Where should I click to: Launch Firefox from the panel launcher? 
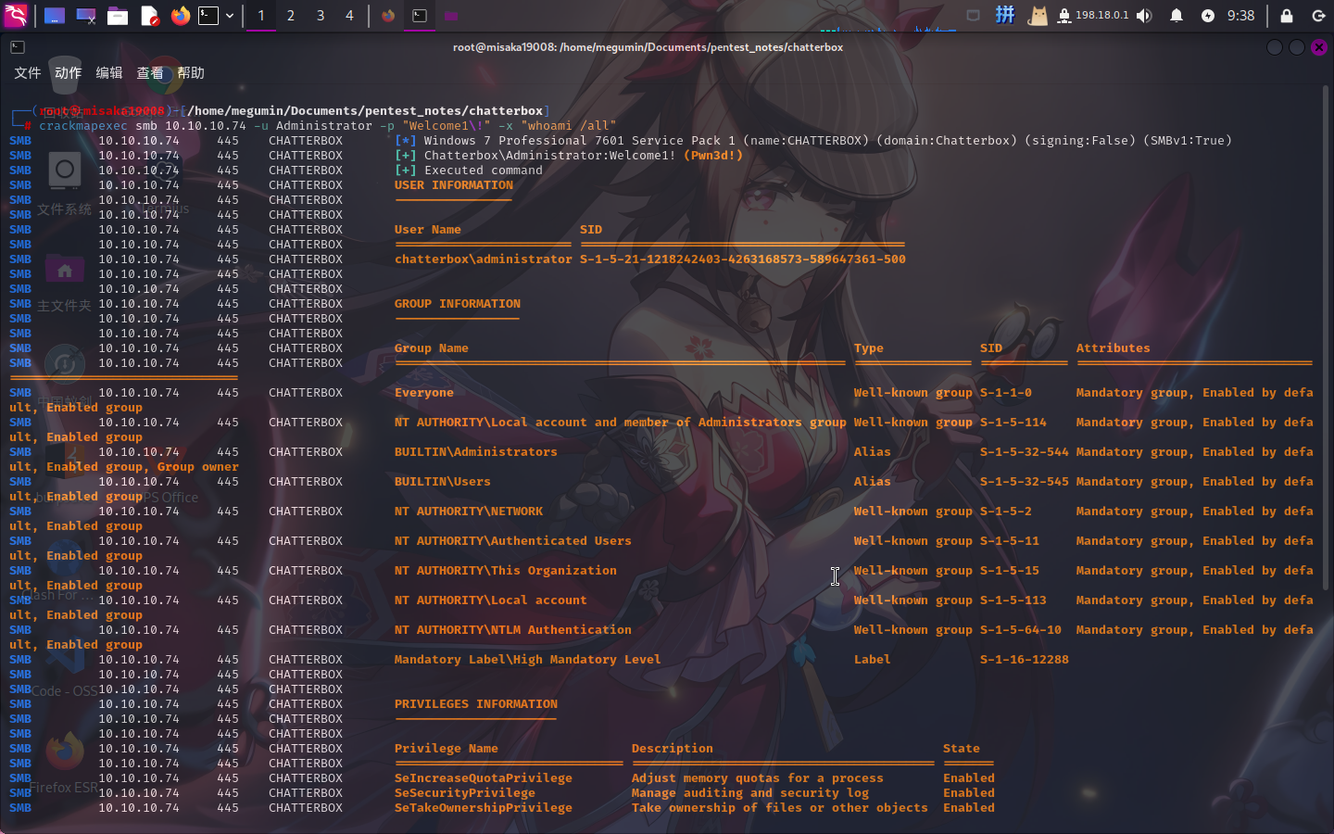(181, 16)
